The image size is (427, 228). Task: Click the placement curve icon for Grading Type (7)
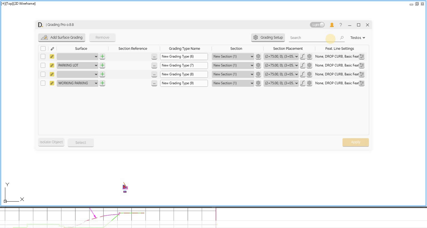[302, 65]
